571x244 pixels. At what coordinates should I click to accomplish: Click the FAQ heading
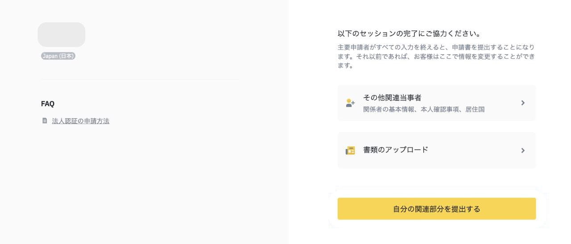point(48,103)
